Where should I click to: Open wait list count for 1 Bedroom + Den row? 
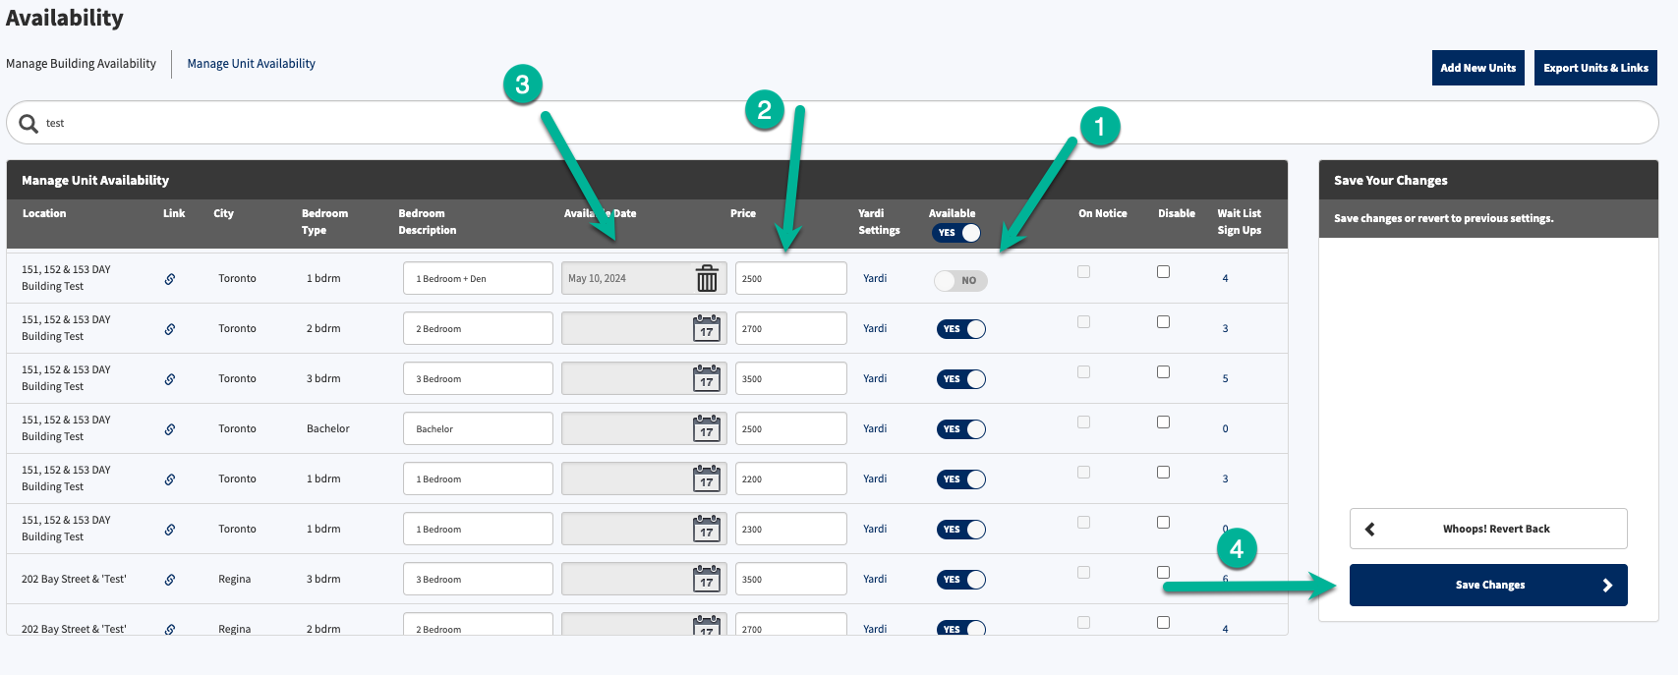(x=1225, y=279)
